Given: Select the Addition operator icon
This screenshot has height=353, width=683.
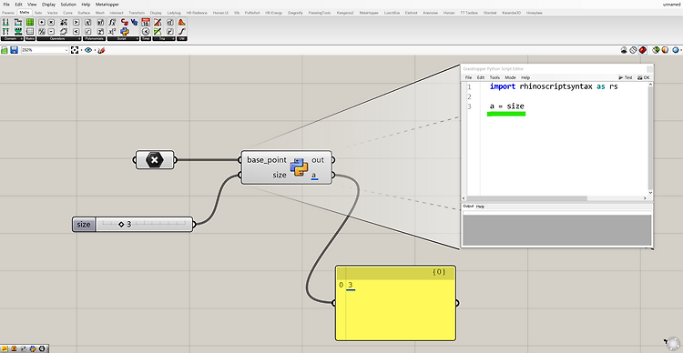Looking at the screenshot, I should pos(42,22).
